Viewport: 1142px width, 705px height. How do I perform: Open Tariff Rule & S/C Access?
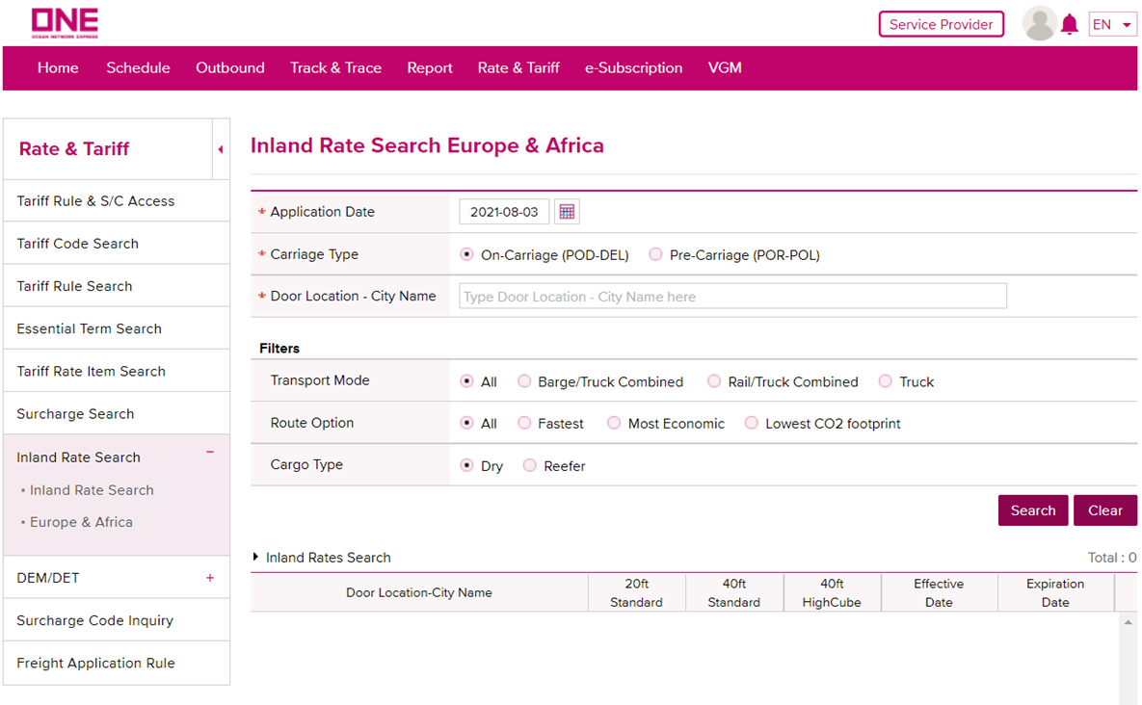(x=117, y=200)
